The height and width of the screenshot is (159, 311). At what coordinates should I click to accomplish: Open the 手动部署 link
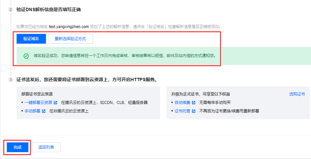coord(32,111)
